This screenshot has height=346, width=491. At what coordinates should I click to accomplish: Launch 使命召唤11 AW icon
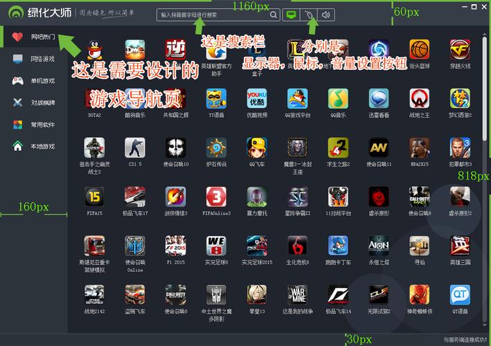pyautogui.click(x=379, y=147)
